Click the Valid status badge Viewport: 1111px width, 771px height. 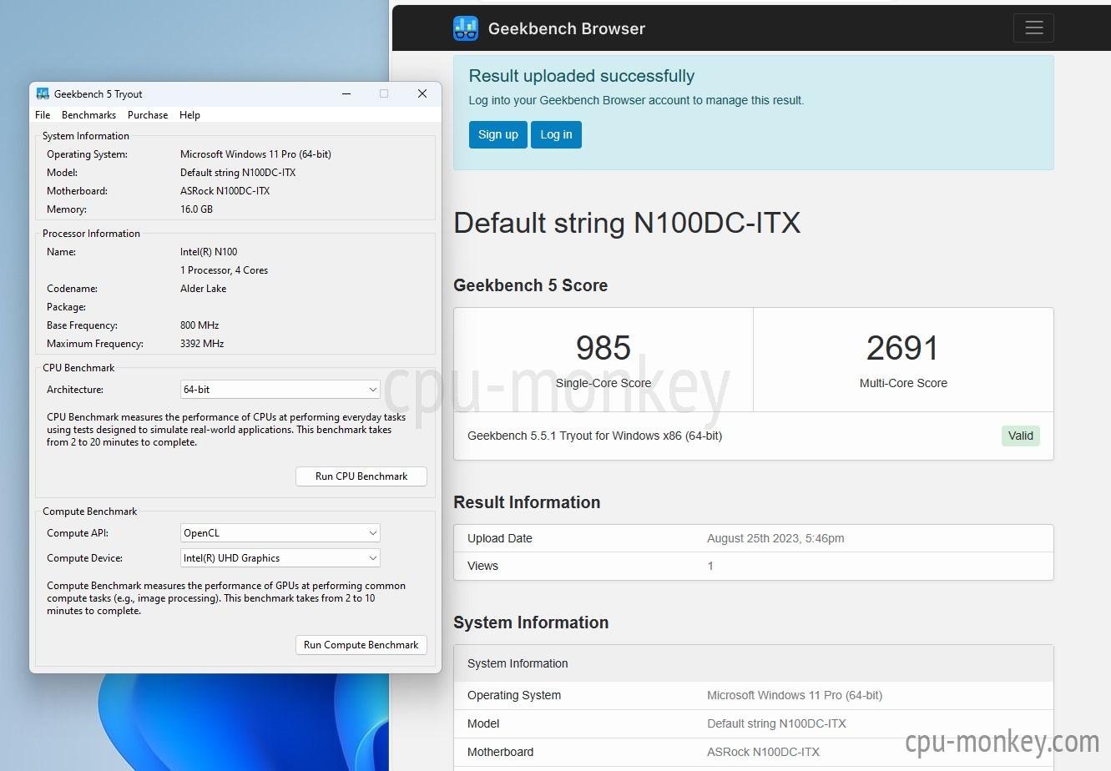coord(1021,436)
